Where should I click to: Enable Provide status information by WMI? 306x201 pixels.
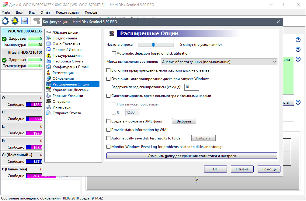[x=108, y=129]
